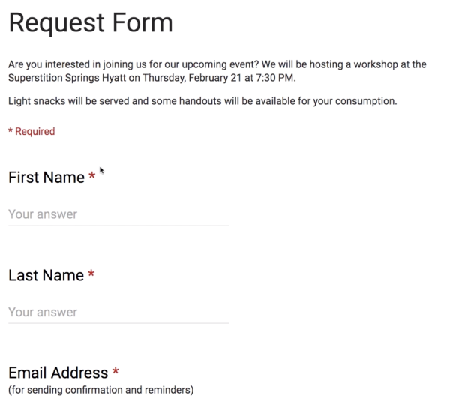Image resolution: width=450 pixels, height=404 pixels.
Task: Click the Email Address question label
Action: pos(58,373)
